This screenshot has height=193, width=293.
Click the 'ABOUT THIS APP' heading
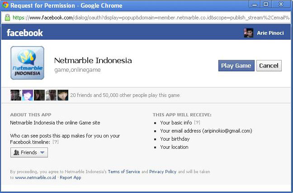click(31, 115)
